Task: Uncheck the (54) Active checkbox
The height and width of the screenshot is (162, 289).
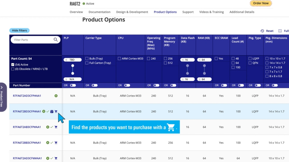Action: tap(13, 65)
